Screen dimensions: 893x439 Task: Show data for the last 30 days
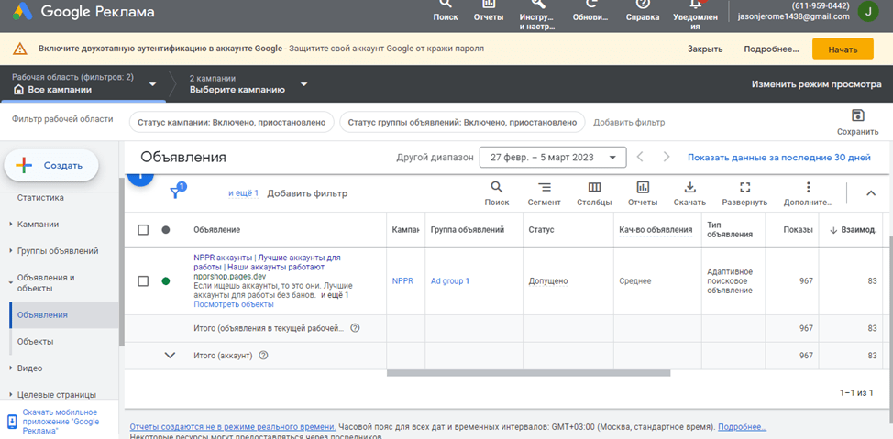[x=779, y=157]
